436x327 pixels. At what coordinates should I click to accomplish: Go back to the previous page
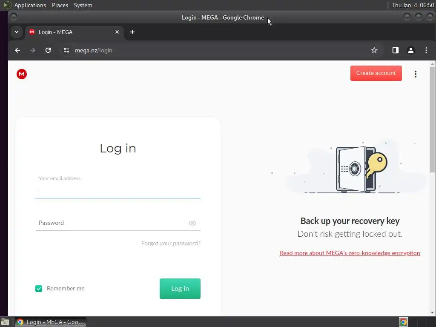tap(17, 50)
